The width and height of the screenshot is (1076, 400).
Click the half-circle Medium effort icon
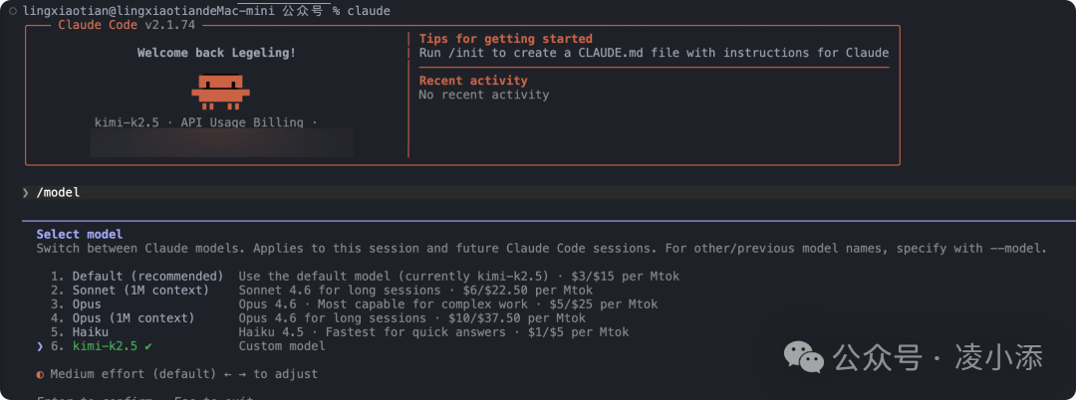(40, 374)
